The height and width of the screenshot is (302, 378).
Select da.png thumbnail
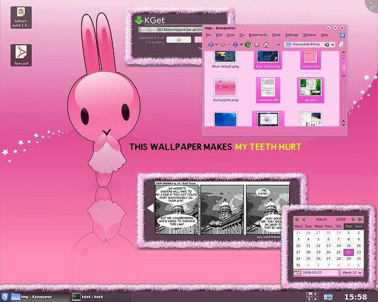[x=310, y=90]
